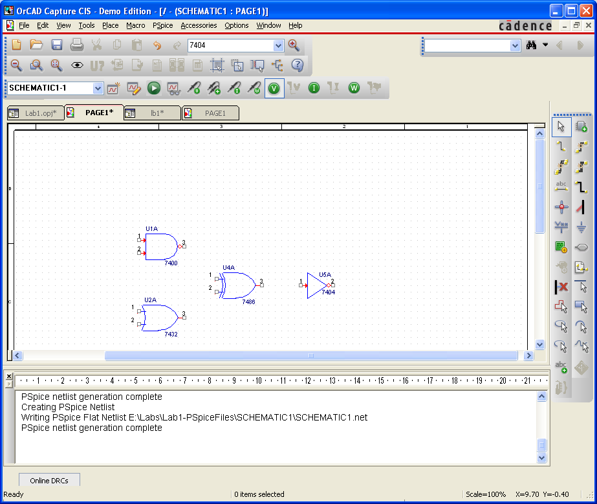Place a current marker probe

(235, 89)
